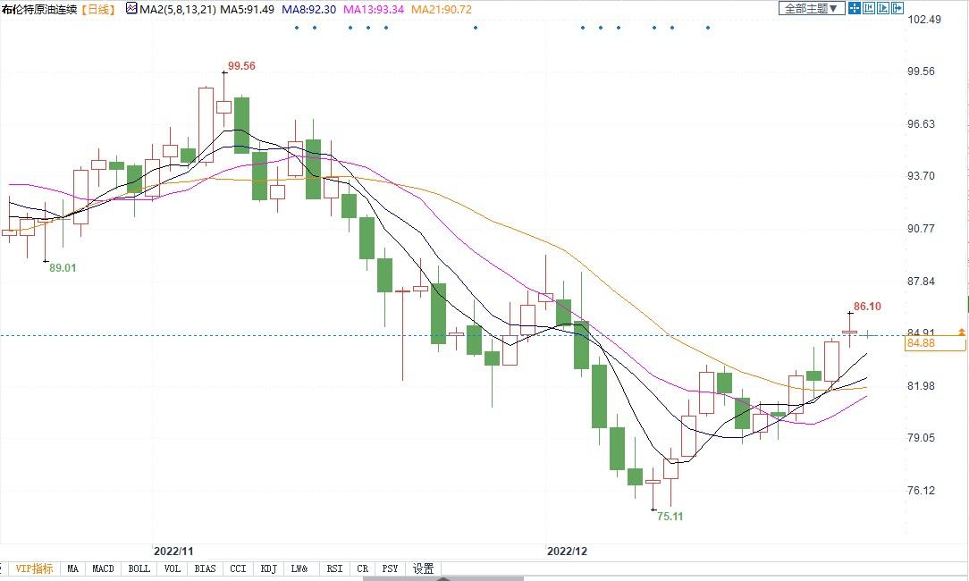969x581 pixels.
Task: Click the crosshair cursor icon
Action: 855,8
